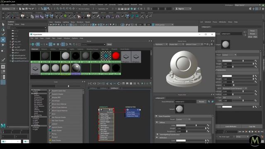The height and width of the screenshot is (149, 265).
Task: Click the Save scene icon in status line
Action: pos(26,9)
